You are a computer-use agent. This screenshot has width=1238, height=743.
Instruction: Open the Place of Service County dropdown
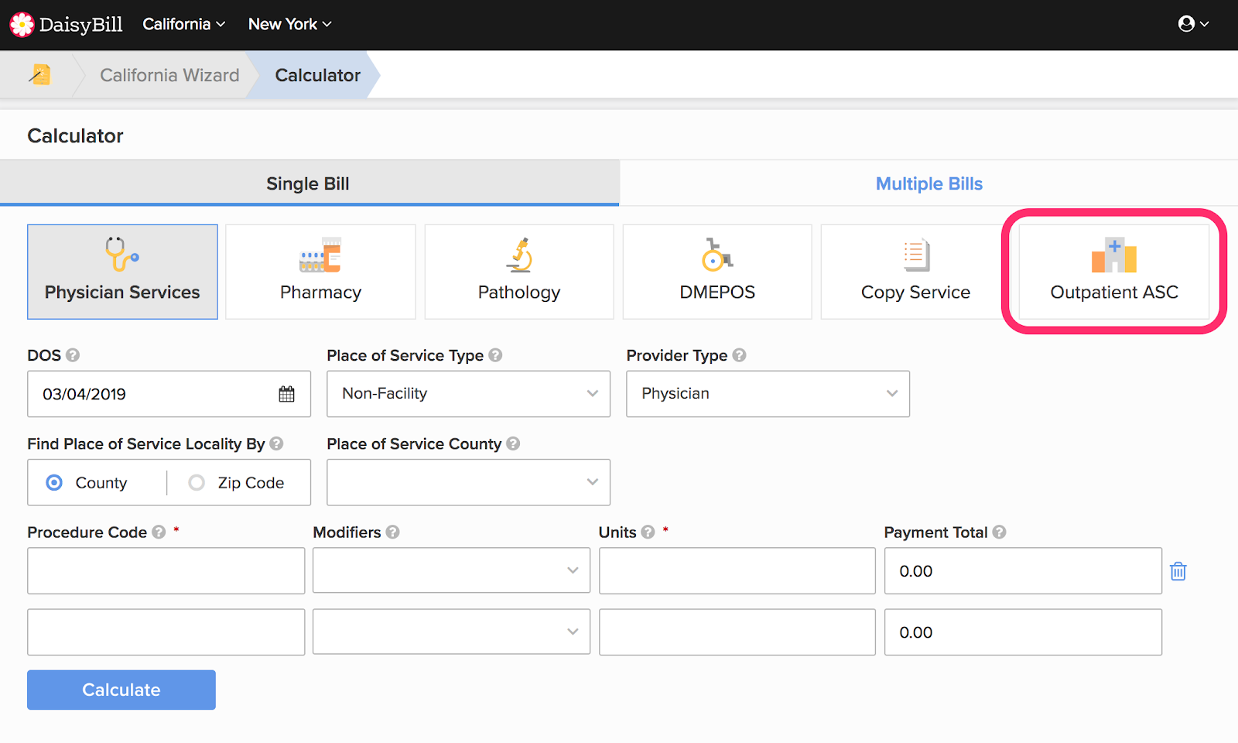468,482
